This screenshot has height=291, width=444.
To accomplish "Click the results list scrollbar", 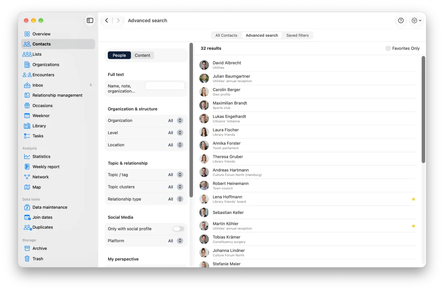I will point(423,109).
